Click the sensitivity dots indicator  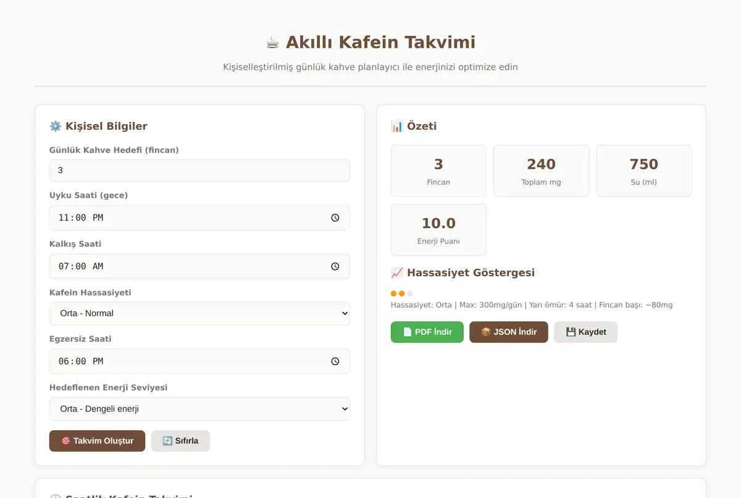pyautogui.click(x=402, y=293)
